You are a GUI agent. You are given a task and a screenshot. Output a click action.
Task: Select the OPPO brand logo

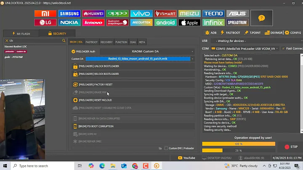pyautogui.click(x=117, y=13)
